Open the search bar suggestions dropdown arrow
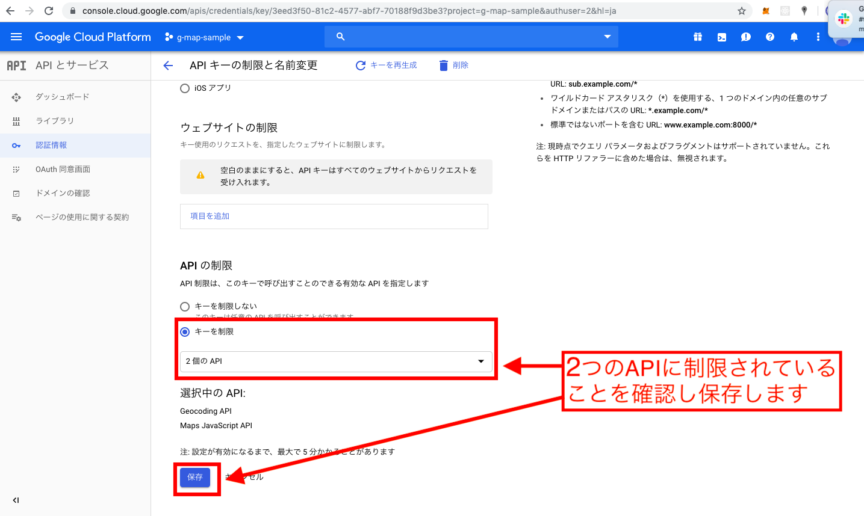 [x=607, y=37]
